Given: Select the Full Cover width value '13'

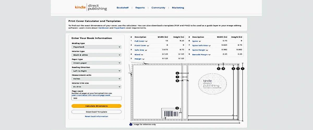Looking at the screenshot, I should 166,41.
